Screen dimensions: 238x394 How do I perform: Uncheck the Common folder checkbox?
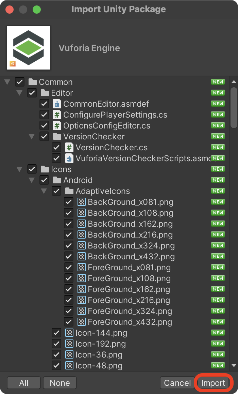point(20,82)
